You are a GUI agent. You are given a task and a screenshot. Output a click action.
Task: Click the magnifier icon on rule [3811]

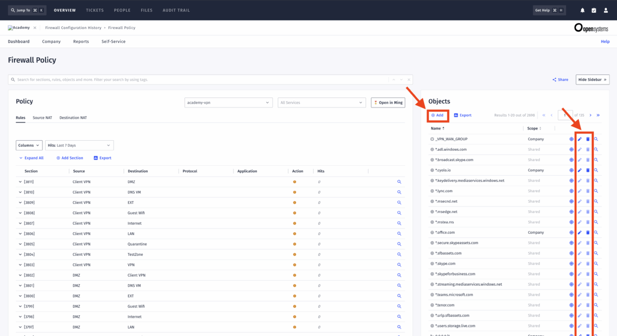[399, 181]
